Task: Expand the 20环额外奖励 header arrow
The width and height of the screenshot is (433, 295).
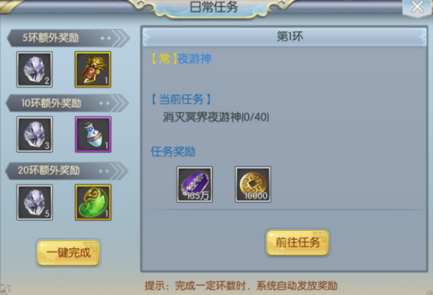Action: (120, 171)
